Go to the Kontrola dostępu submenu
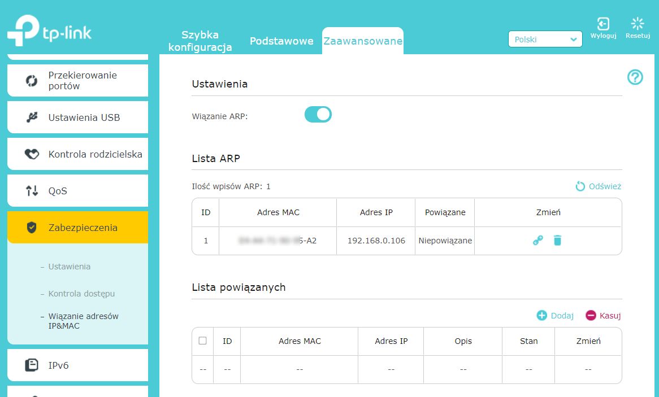This screenshot has width=659, height=397. [81, 294]
